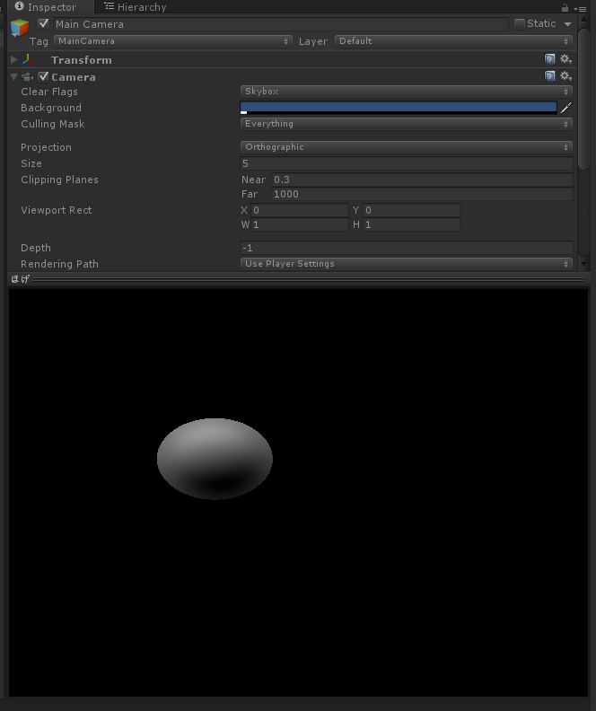The height and width of the screenshot is (711, 596).
Task: Click the Clipping Planes label
Action: pyautogui.click(x=59, y=180)
